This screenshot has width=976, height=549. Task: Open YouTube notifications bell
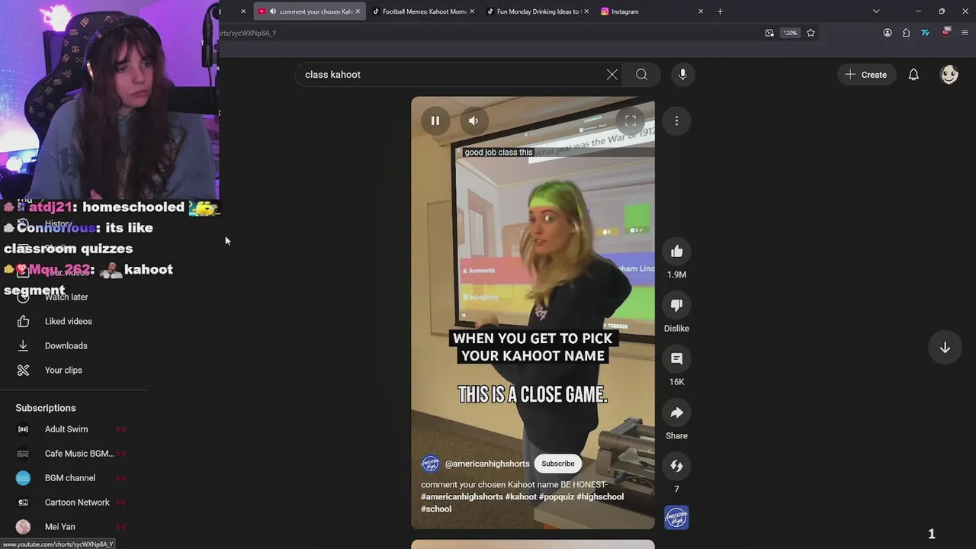pyautogui.click(x=913, y=75)
